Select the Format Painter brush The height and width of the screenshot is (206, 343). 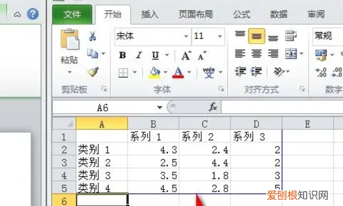(93, 72)
